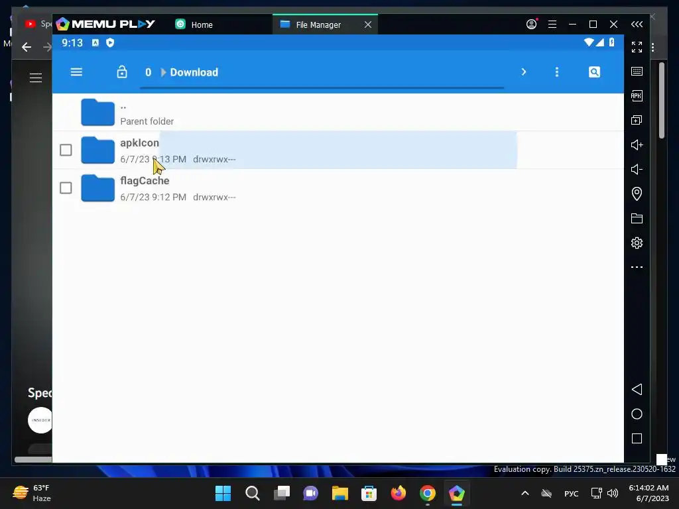This screenshot has width=679, height=509.
Task: Open the Windows Start menu
Action: click(223, 493)
